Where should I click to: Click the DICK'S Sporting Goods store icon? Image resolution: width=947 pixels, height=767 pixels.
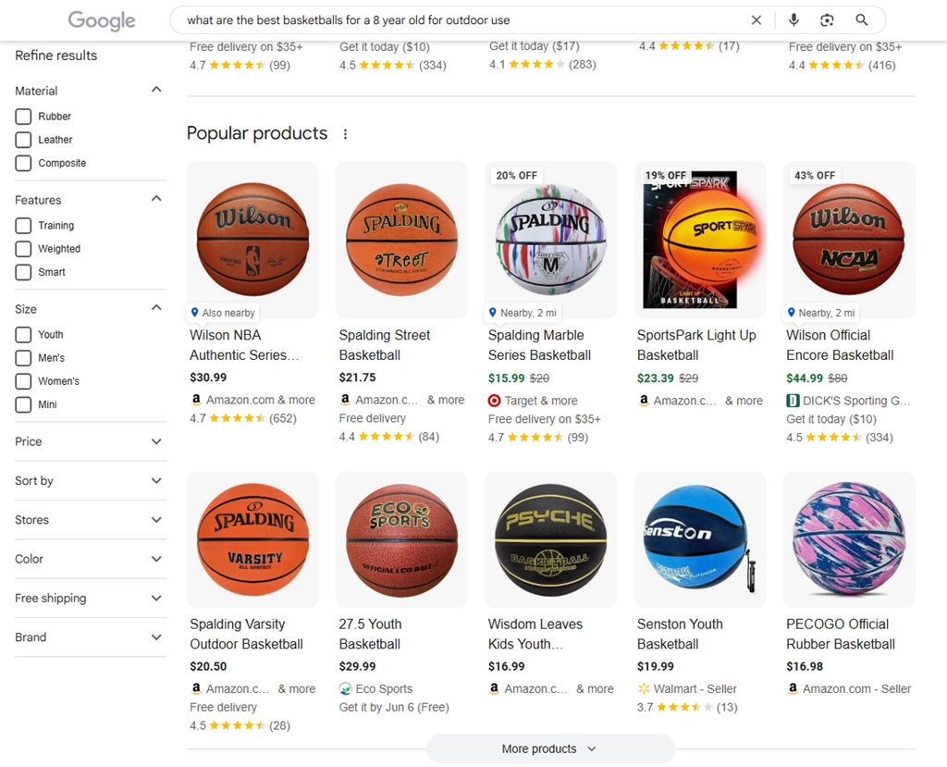click(793, 401)
